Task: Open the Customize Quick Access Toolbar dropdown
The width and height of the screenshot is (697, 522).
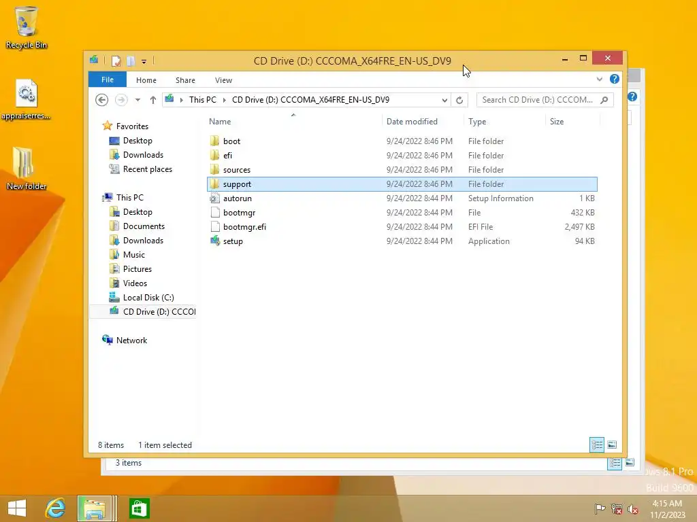Action: (x=144, y=61)
